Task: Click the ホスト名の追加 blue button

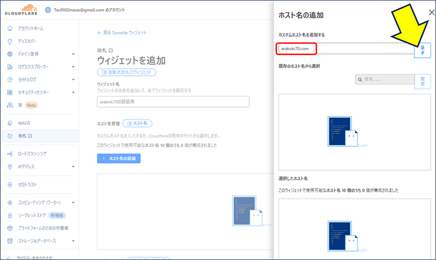Action: coord(119,159)
